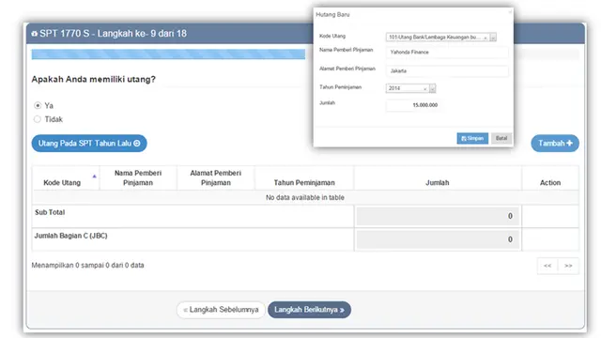Click the Jumlah Bagian C value field
The height and width of the screenshot is (338, 601).
(438, 239)
